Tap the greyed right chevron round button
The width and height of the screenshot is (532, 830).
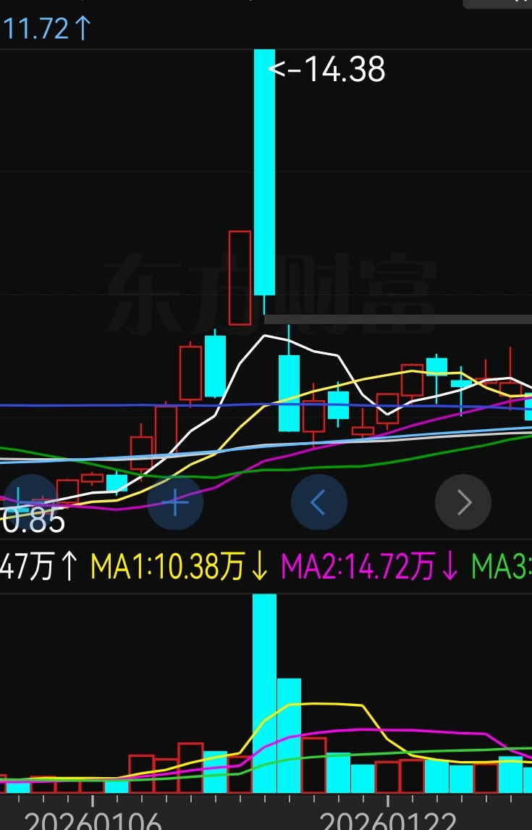[463, 502]
